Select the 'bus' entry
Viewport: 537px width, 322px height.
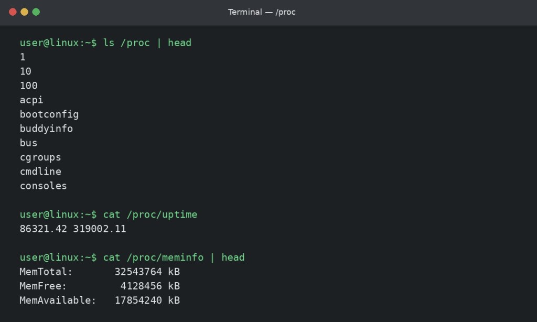[x=28, y=143]
